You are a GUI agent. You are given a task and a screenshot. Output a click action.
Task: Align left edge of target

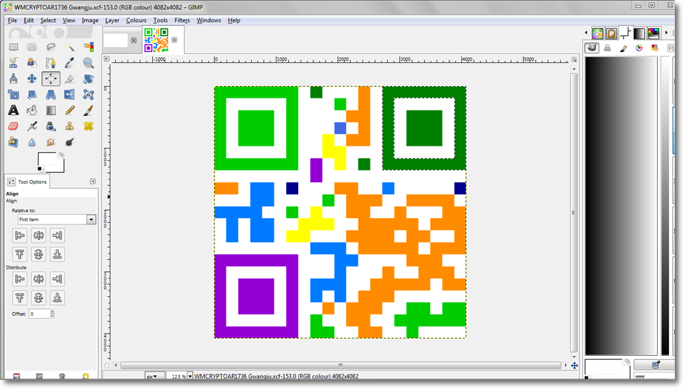point(20,235)
